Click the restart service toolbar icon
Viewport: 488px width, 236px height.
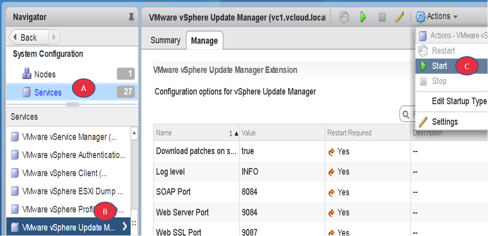coord(343,17)
